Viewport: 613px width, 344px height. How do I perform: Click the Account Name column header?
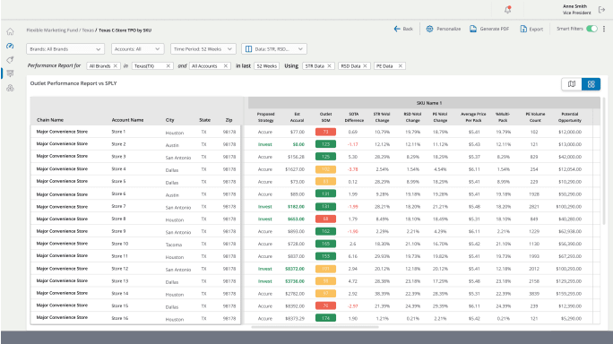point(127,120)
